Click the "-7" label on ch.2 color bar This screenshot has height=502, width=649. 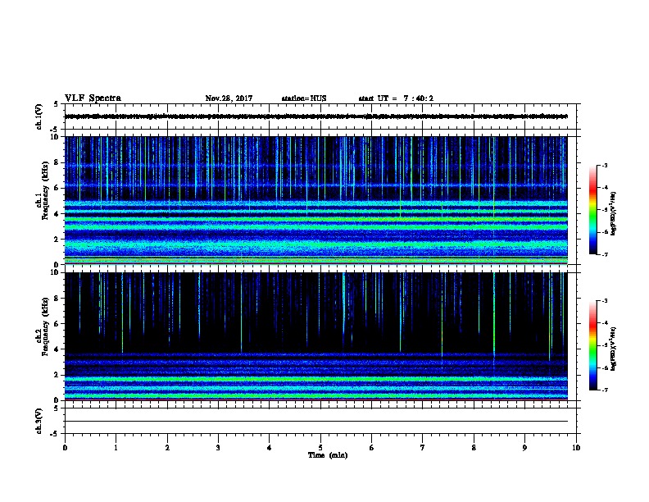[605, 390]
